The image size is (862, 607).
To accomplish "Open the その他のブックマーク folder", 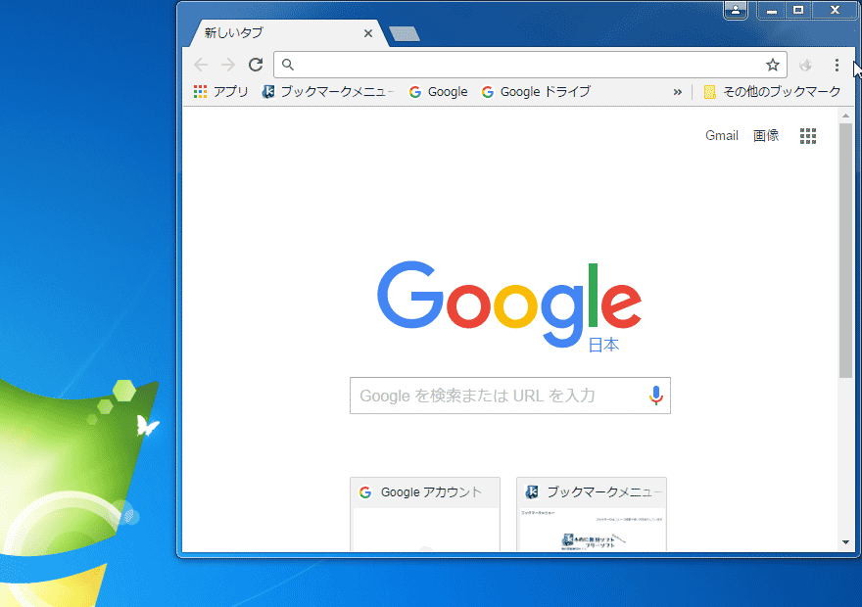I will (773, 92).
